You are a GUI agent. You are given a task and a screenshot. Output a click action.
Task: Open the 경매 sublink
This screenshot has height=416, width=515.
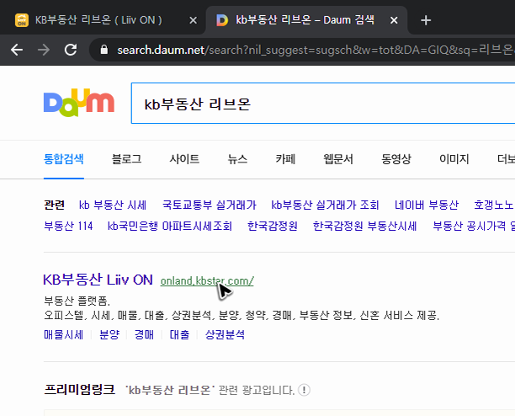144,335
